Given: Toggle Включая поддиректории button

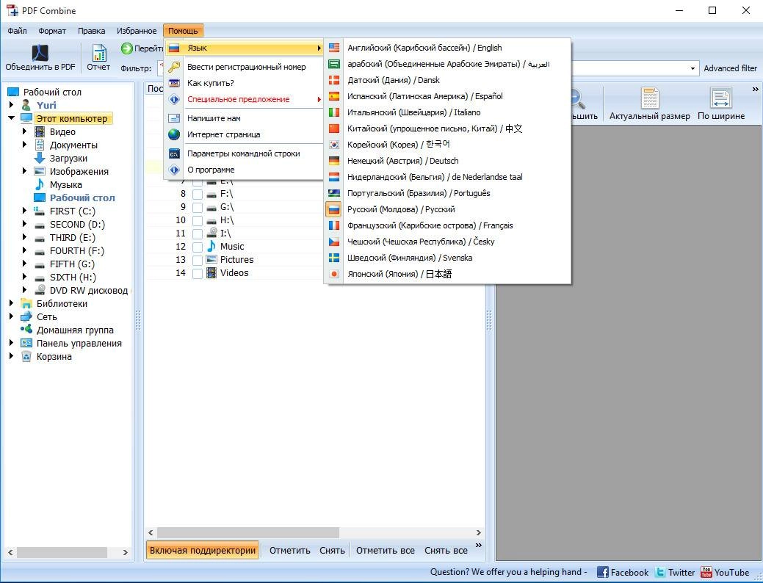Looking at the screenshot, I should [x=203, y=551].
